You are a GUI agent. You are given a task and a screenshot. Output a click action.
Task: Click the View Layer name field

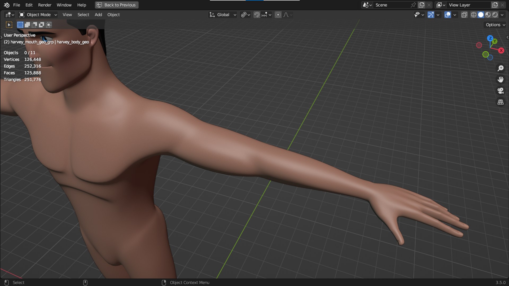(x=469, y=5)
